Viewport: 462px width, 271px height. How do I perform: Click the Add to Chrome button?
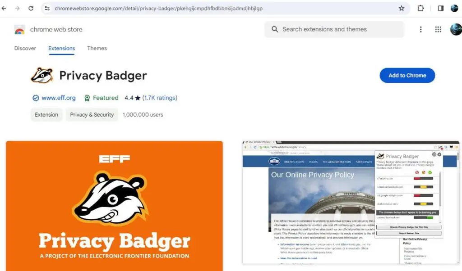(407, 75)
